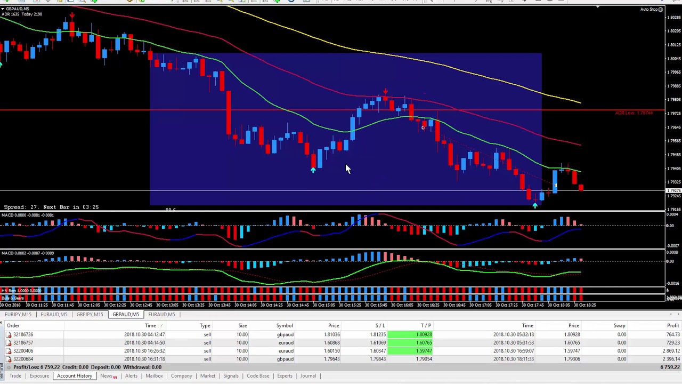
Task: Click the close time 2018.10.30 18:11:33
Action: click(x=514, y=359)
